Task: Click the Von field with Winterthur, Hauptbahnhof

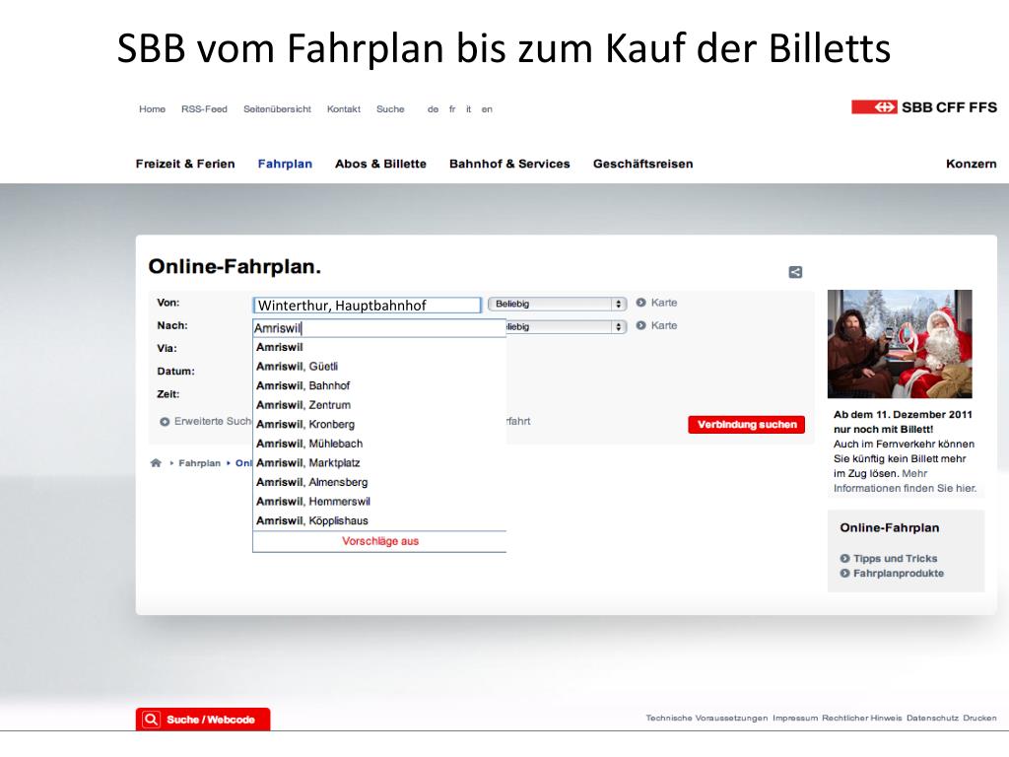Action: point(367,306)
